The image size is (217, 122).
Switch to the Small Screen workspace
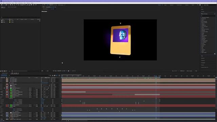click(x=179, y=5)
